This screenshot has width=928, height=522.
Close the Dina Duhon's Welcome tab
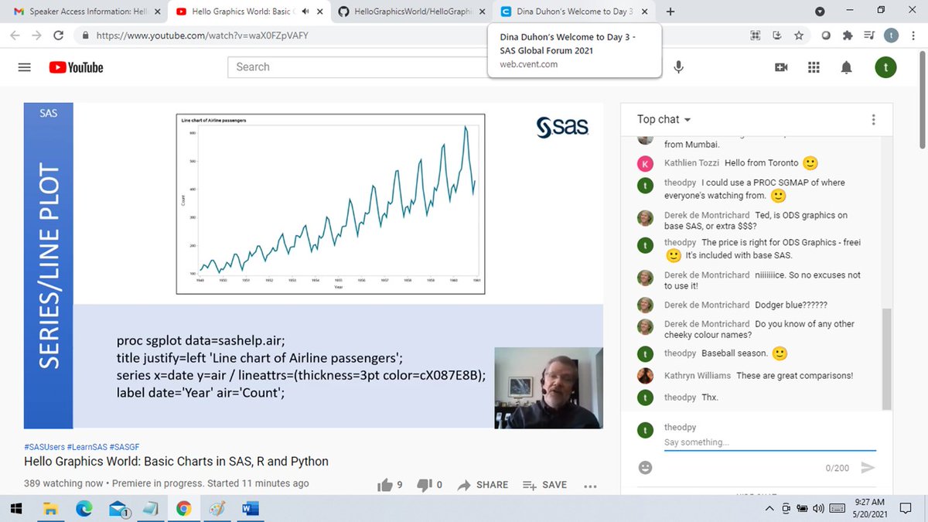point(643,12)
